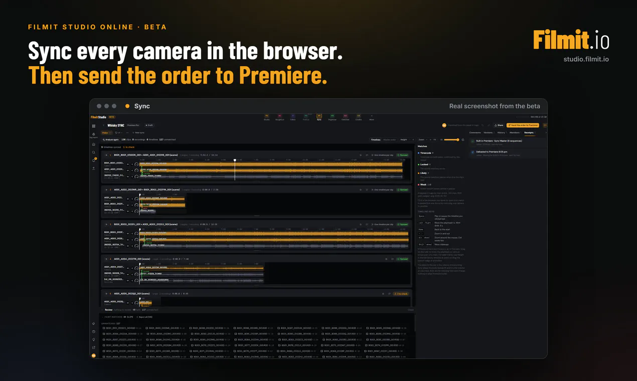Open the user avatar at the sidebar bottom

93,355
